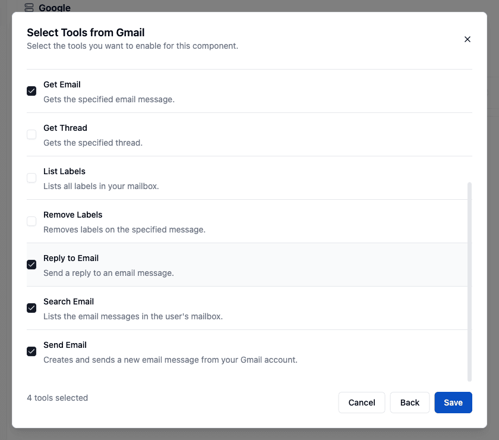This screenshot has height=440, width=499.
Task: Uncheck the Reply to Email checkbox
Action: pos(31,265)
